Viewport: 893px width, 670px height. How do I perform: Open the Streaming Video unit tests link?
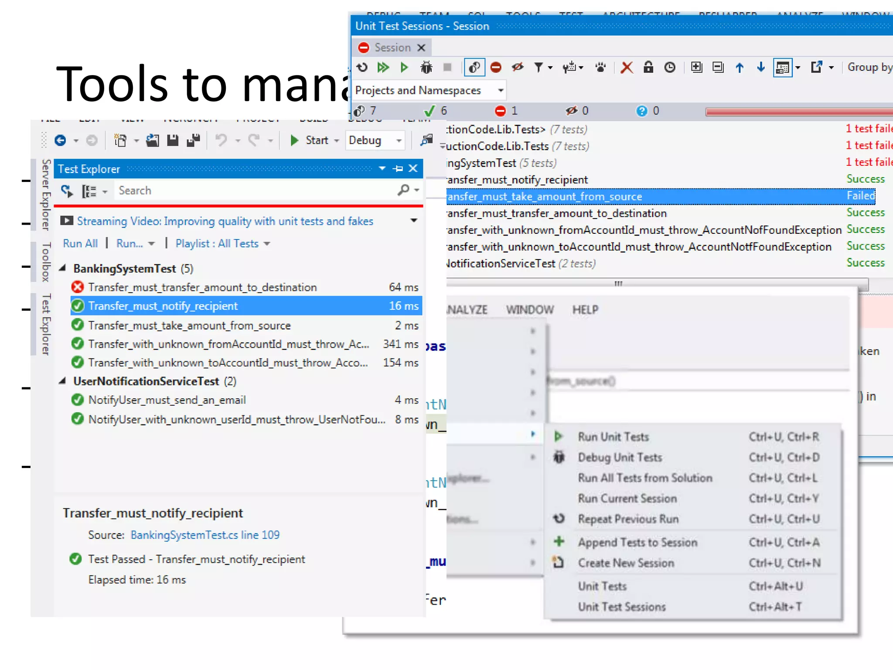(x=225, y=221)
